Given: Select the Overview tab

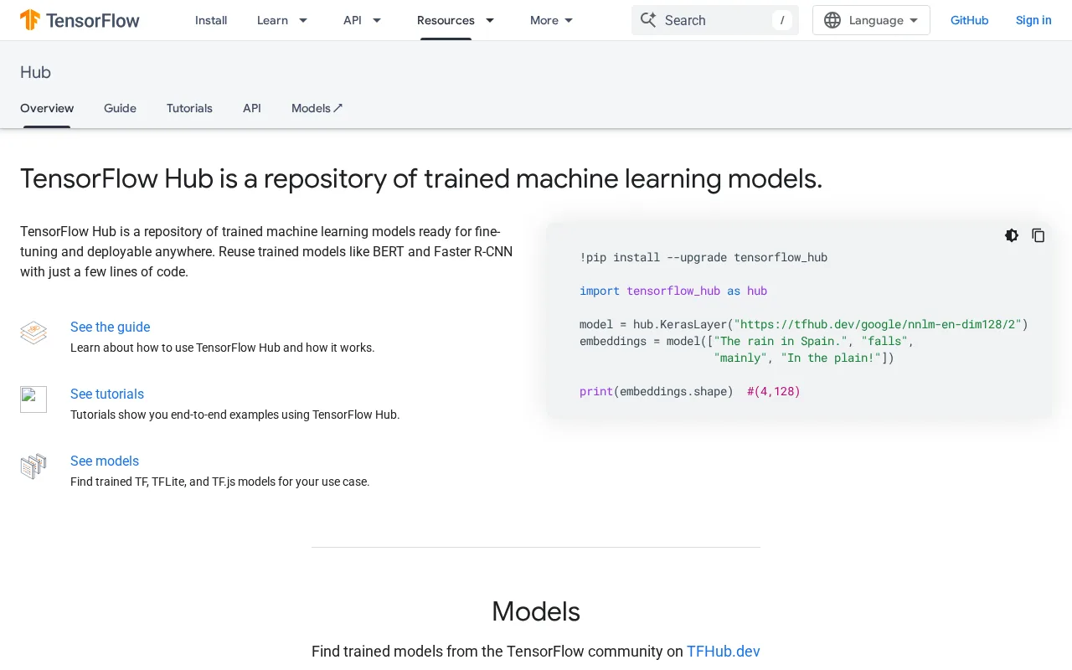Looking at the screenshot, I should click(47, 108).
